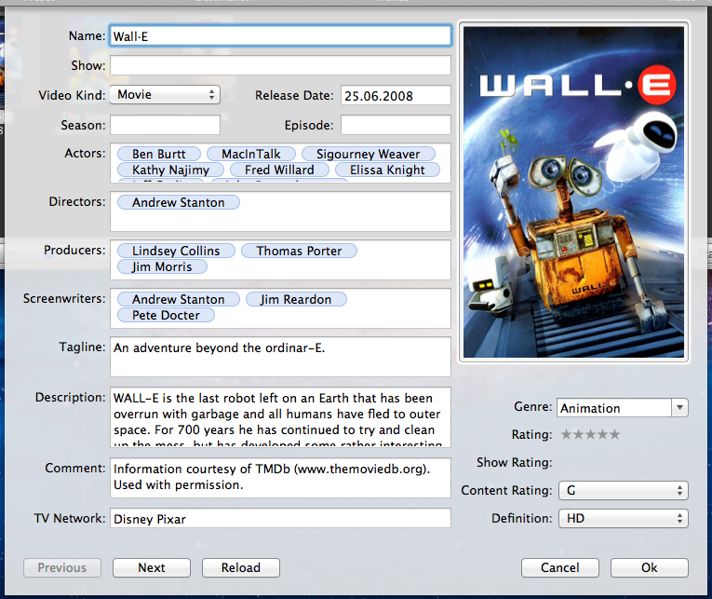Click the empty Season field
This screenshot has width=712, height=599.
click(x=165, y=125)
